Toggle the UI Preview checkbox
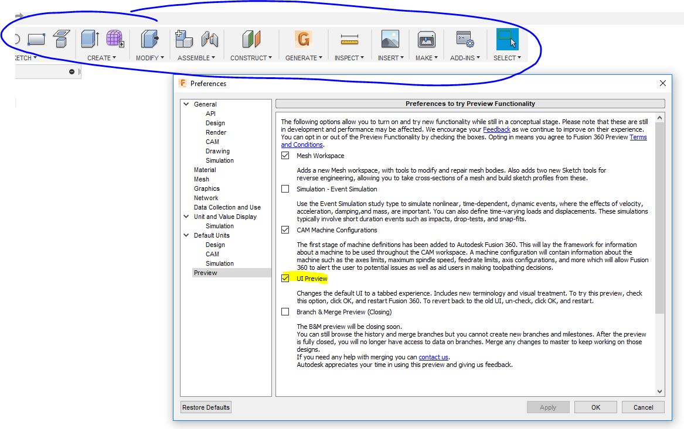 [x=285, y=279]
